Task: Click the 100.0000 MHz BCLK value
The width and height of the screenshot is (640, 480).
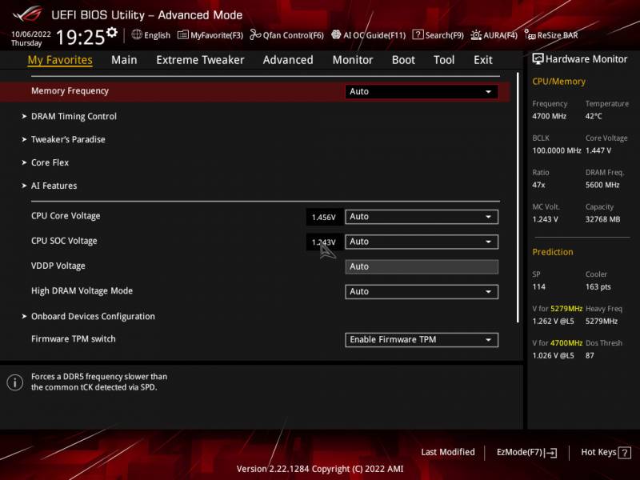Action: [557, 150]
